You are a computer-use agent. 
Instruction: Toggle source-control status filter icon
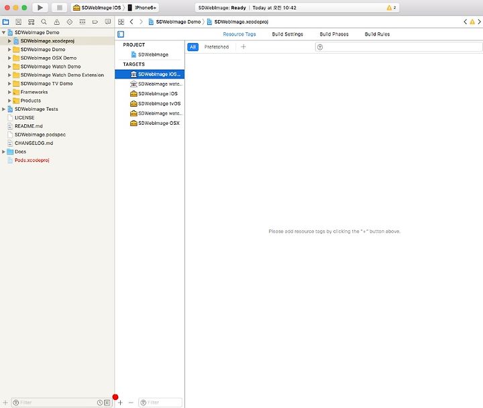[107, 403]
